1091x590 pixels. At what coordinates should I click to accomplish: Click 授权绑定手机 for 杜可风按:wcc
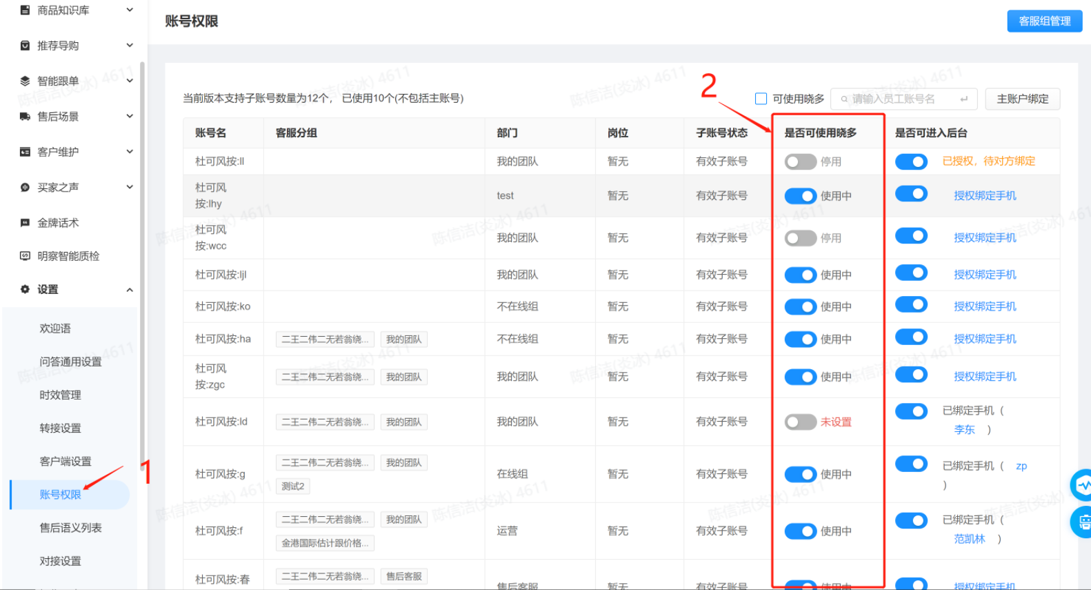coord(985,238)
